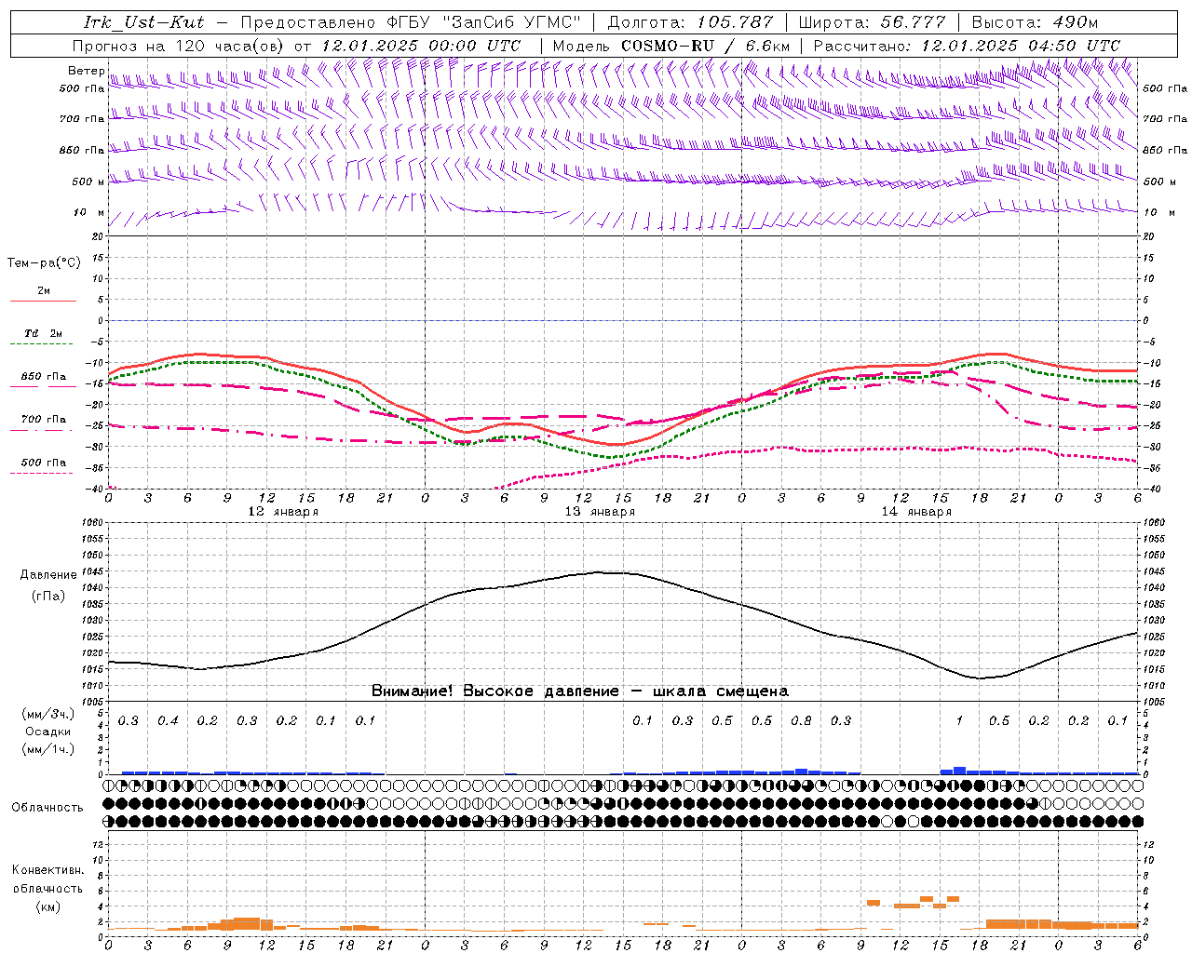Screen dimensions: 1192x953
Task: Click the 'Широта: 56.777' latitude value
Action: [874, 22]
